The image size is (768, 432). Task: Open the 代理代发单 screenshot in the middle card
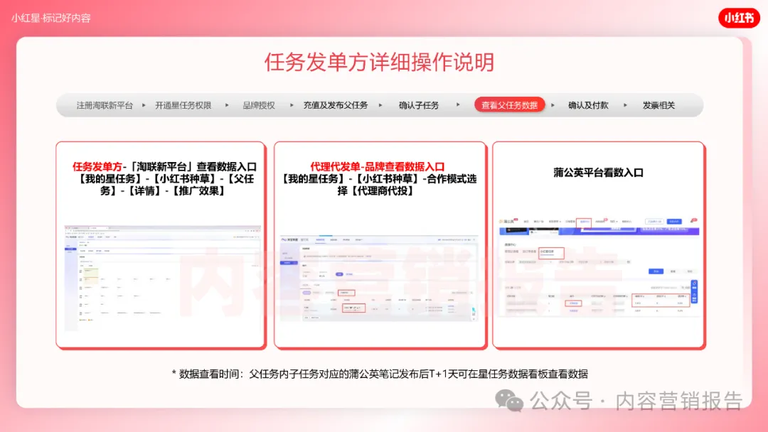[x=380, y=279]
